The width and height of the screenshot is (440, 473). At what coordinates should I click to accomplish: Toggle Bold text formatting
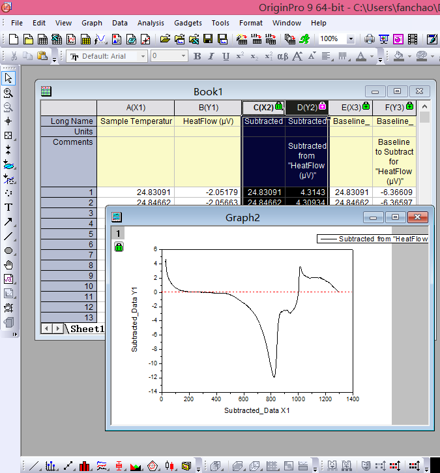tap(198, 56)
